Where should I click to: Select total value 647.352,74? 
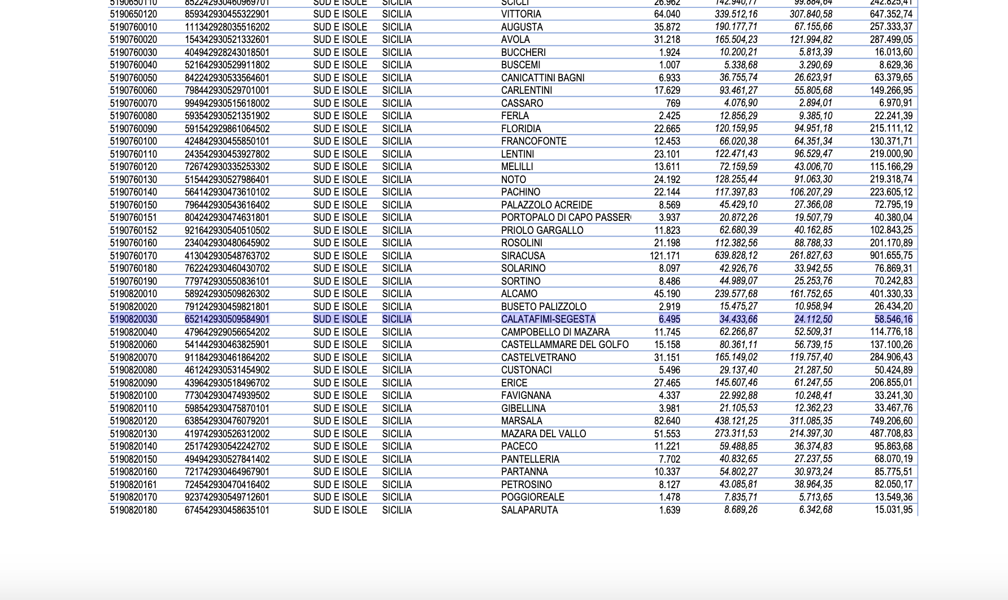(891, 14)
